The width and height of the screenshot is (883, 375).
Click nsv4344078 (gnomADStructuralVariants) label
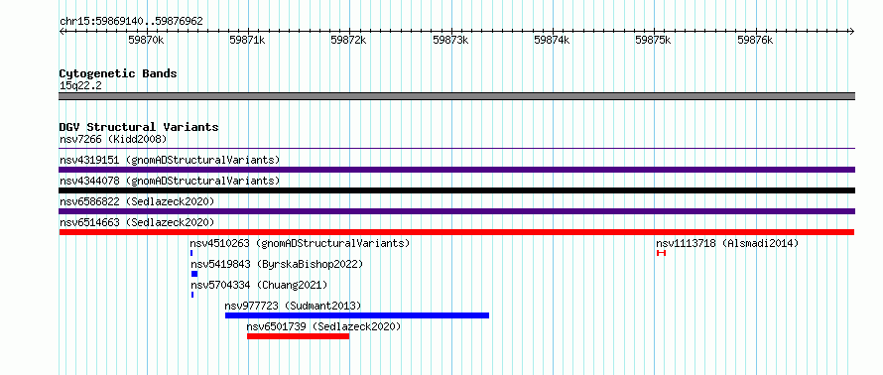(x=170, y=181)
